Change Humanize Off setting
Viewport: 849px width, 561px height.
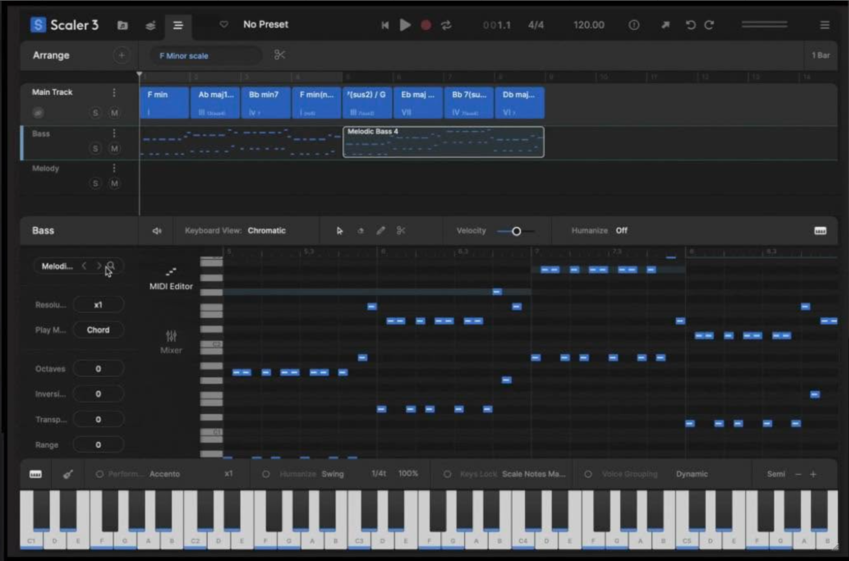click(621, 231)
